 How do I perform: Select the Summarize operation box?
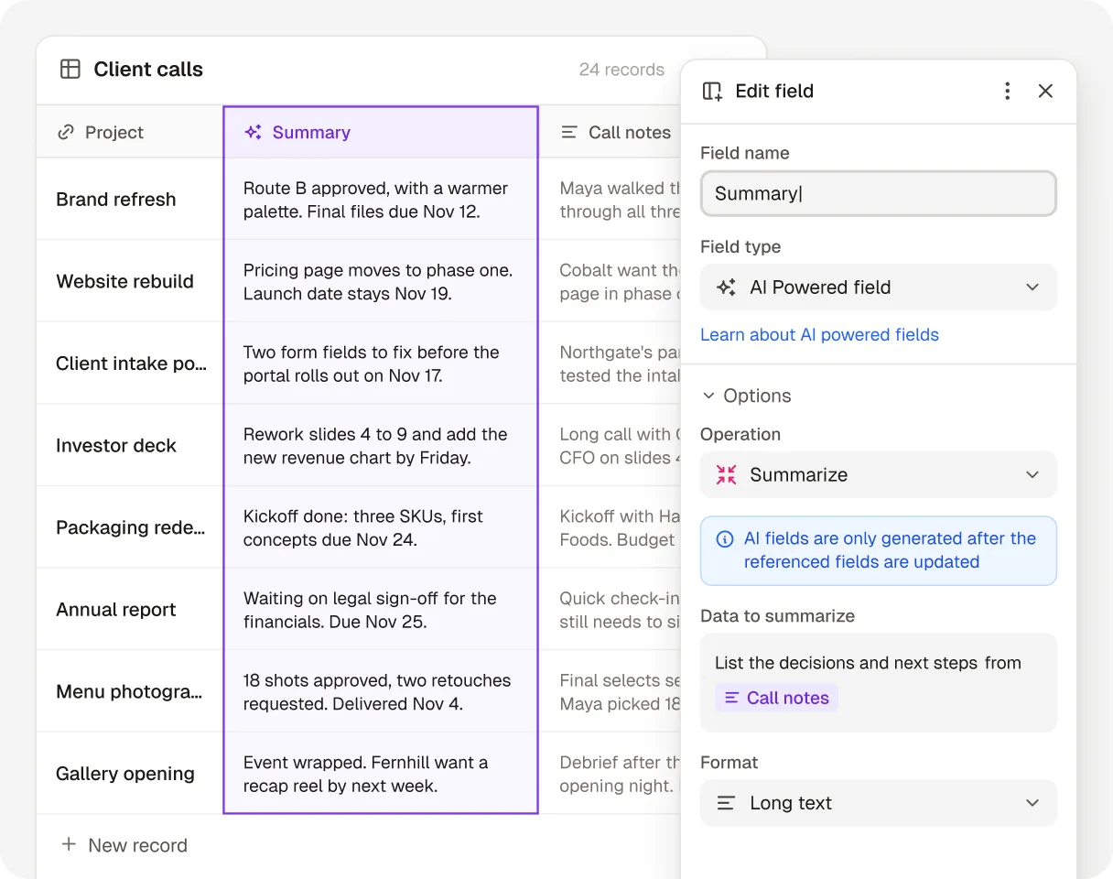pyautogui.click(x=879, y=474)
